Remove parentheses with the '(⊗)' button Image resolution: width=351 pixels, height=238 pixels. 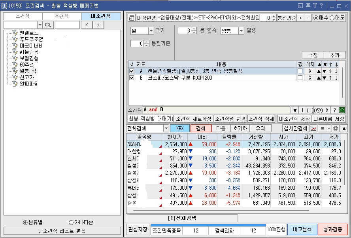(318, 110)
